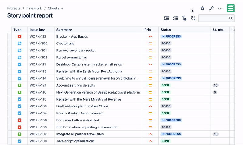Select summary 'Book now button is disabled'
This screenshot has height=145, width=243.
(x=78, y=120)
